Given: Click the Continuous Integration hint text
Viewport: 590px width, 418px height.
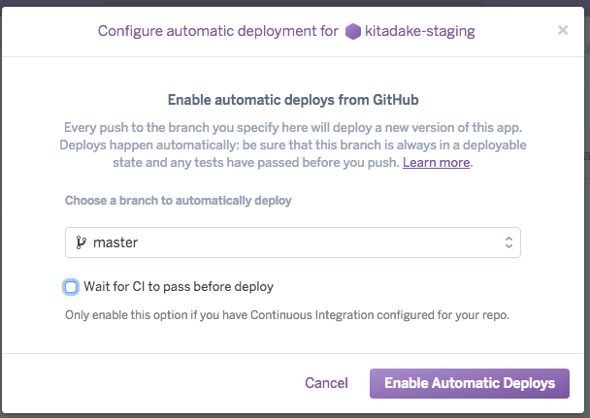Looking at the screenshot, I should pyautogui.click(x=287, y=315).
